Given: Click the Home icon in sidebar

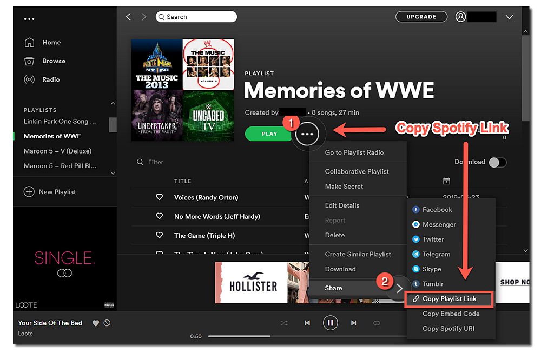Looking at the screenshot, I should (30, 43).
